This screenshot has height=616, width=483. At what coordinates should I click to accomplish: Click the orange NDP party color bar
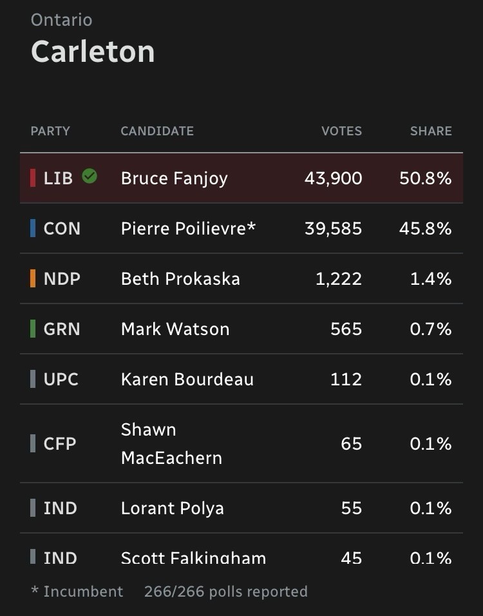pos(33,278)
